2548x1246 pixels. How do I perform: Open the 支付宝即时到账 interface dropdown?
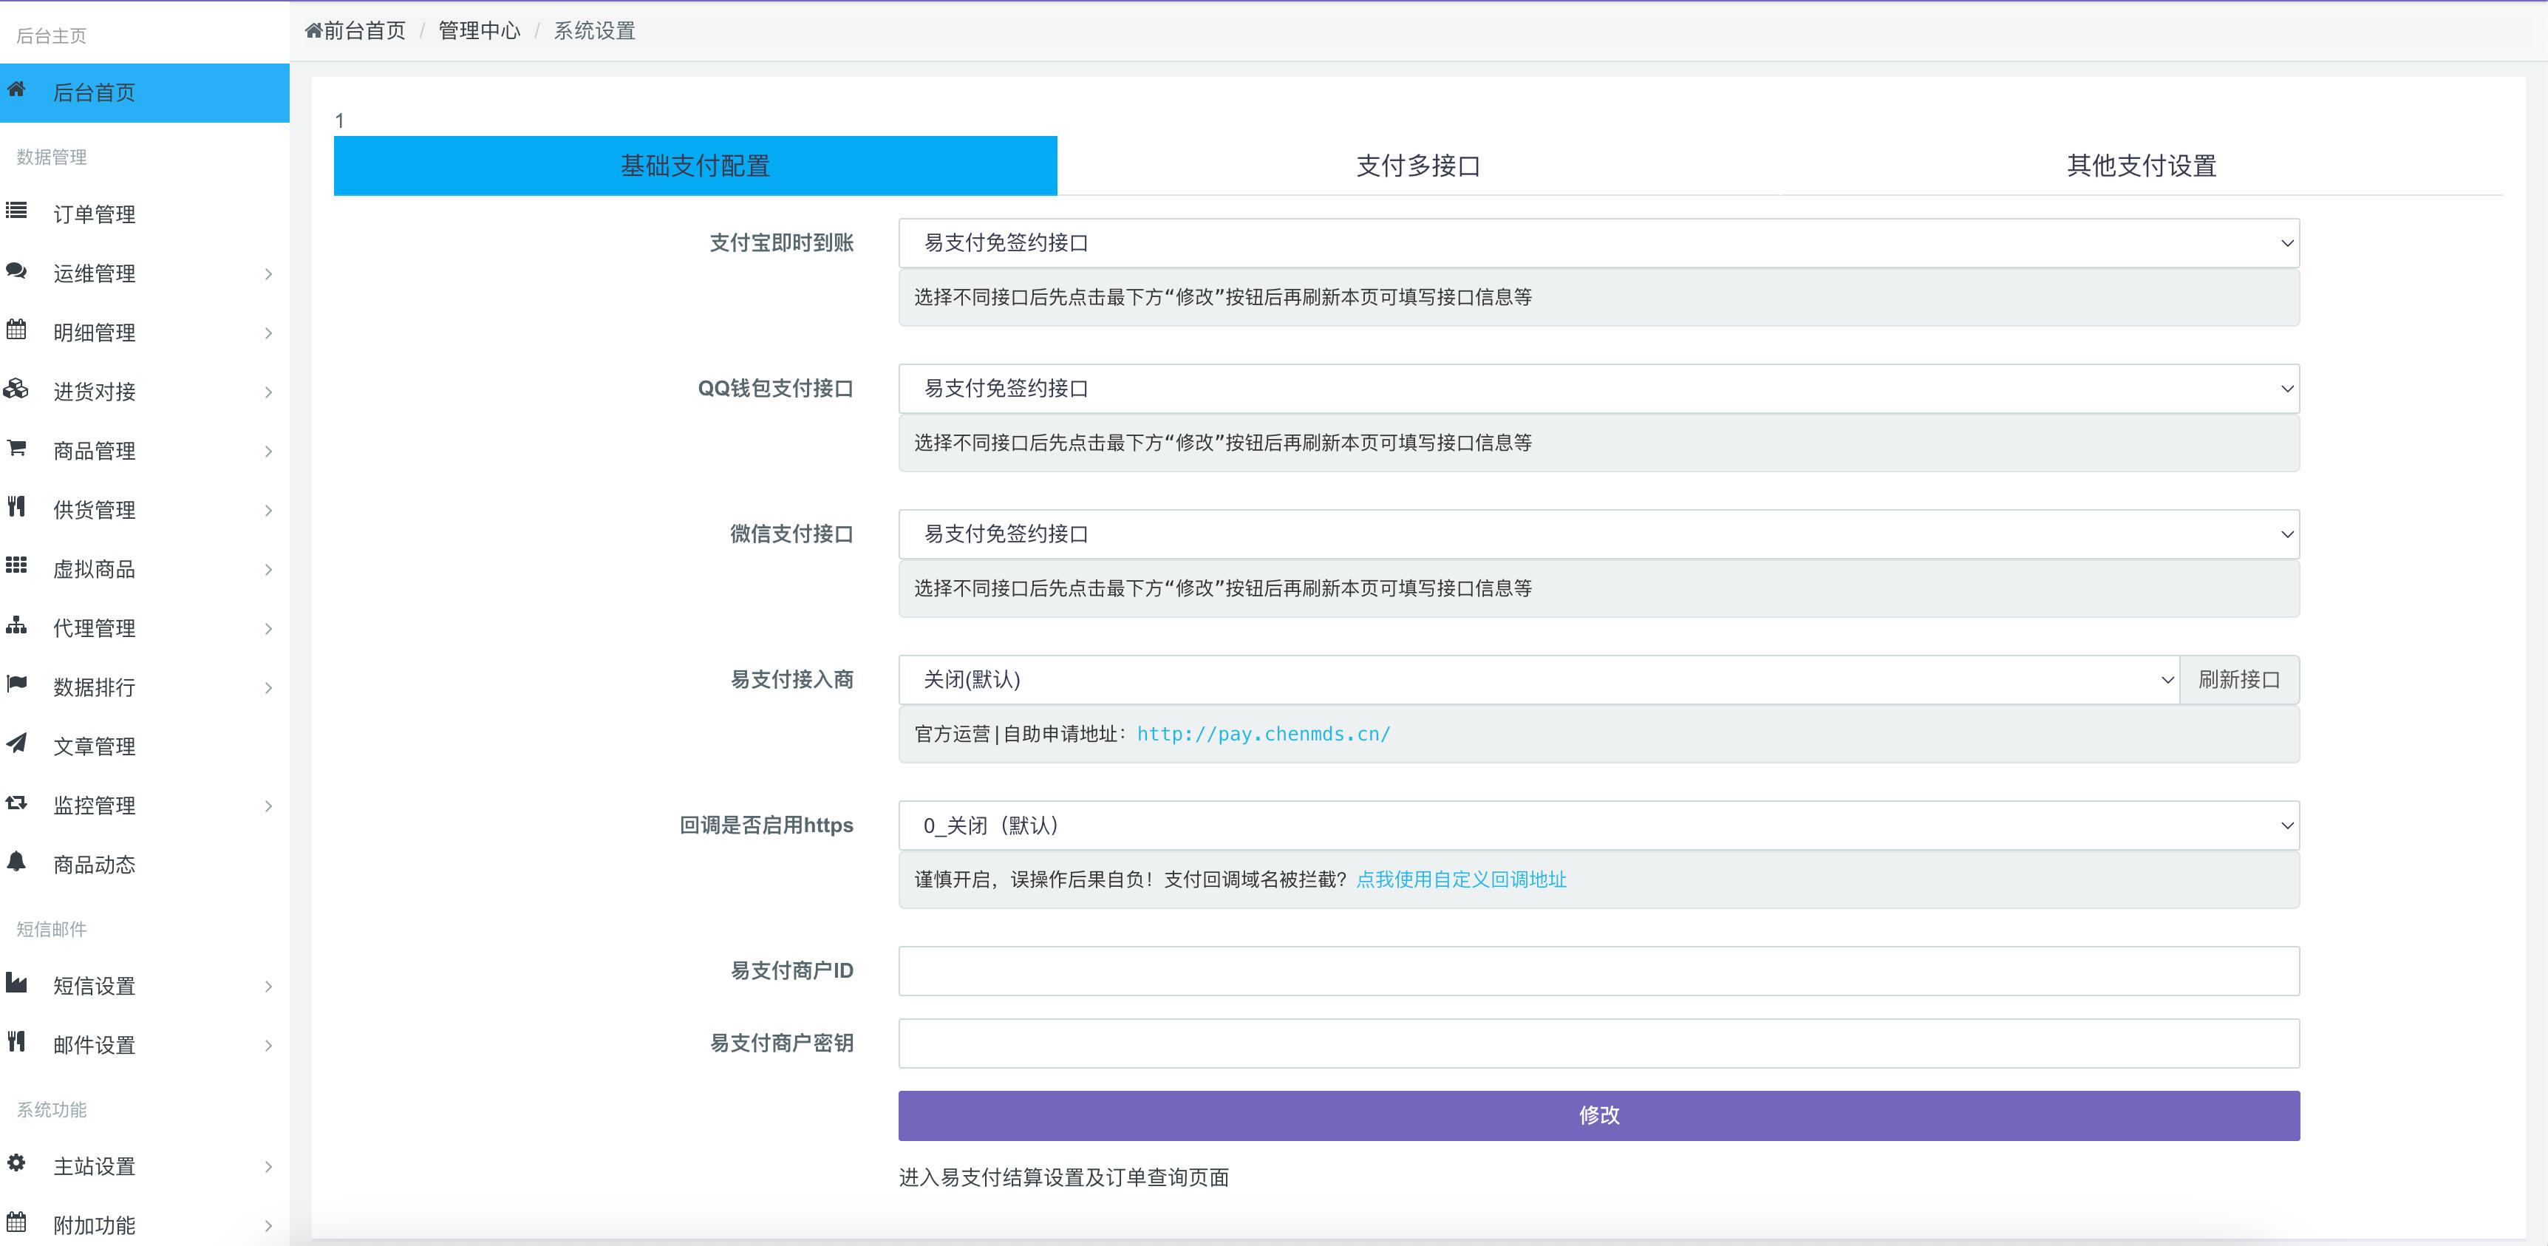coord(1598,243)
